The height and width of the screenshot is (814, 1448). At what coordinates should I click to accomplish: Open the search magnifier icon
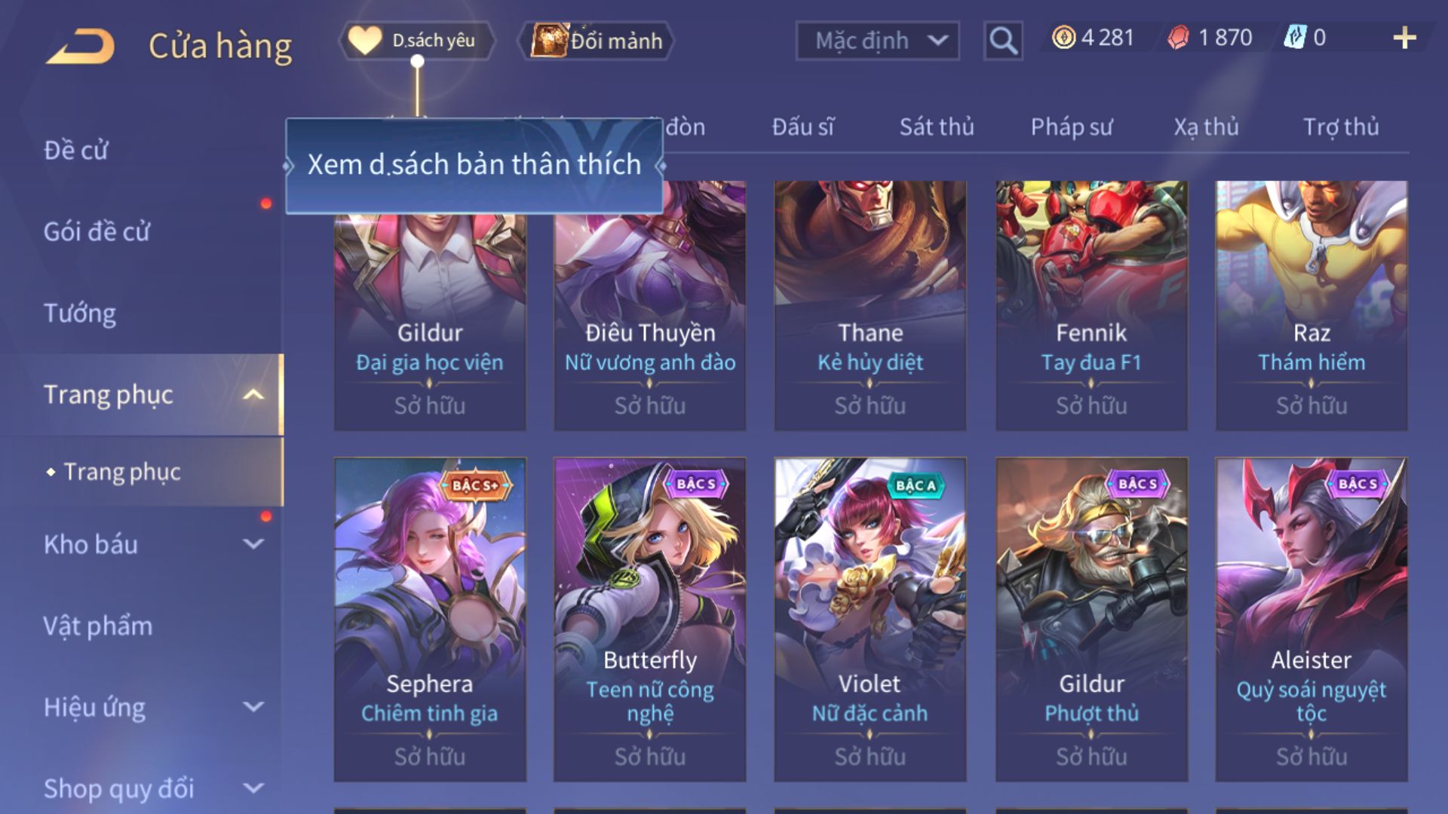[1003, 40]
